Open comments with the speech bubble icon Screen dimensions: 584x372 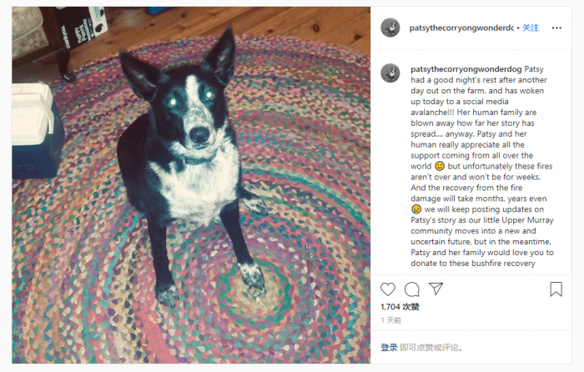tap(412, 289)
